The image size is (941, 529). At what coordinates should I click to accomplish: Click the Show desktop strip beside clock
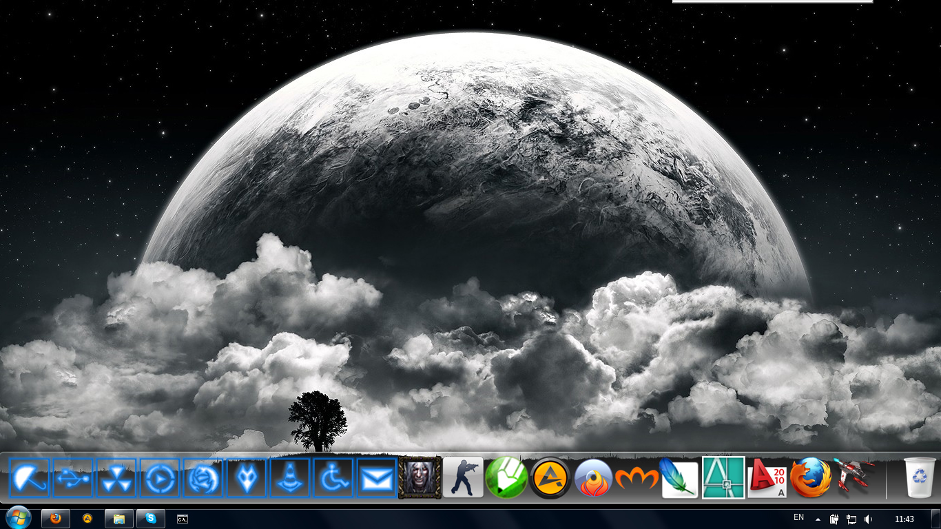point(935,519)
